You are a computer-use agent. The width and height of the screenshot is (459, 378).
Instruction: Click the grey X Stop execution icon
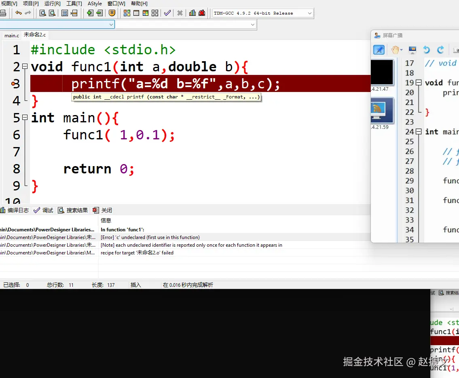coord(180,13)
